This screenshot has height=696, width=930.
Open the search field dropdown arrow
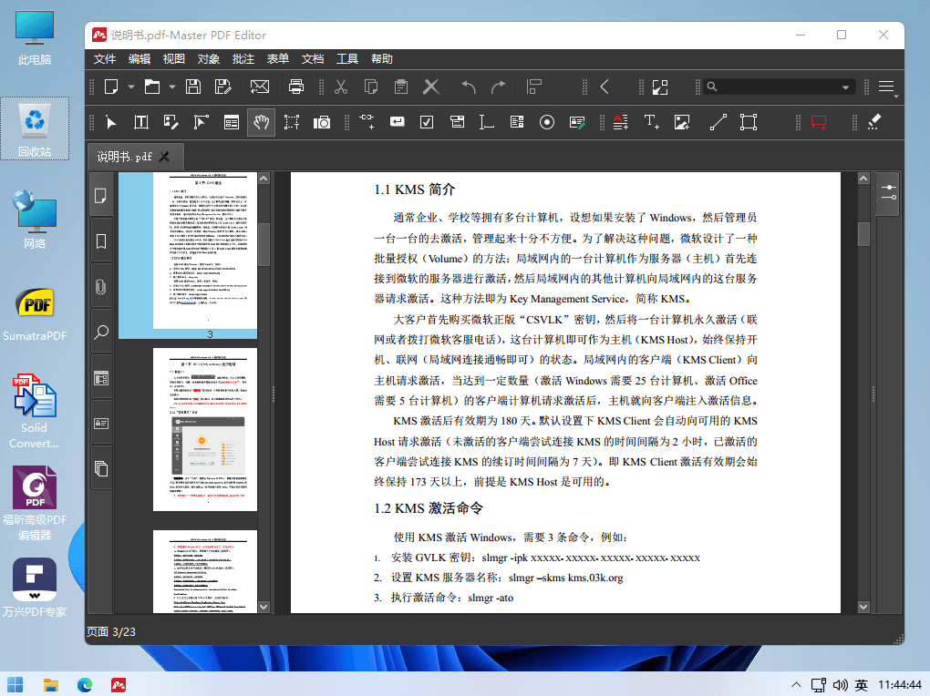pos(846,87)
